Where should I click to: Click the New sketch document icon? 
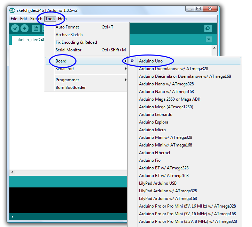(x=36, y=28)
